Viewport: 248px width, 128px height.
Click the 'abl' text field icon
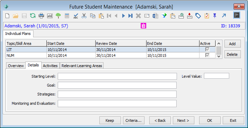(50, 16)
